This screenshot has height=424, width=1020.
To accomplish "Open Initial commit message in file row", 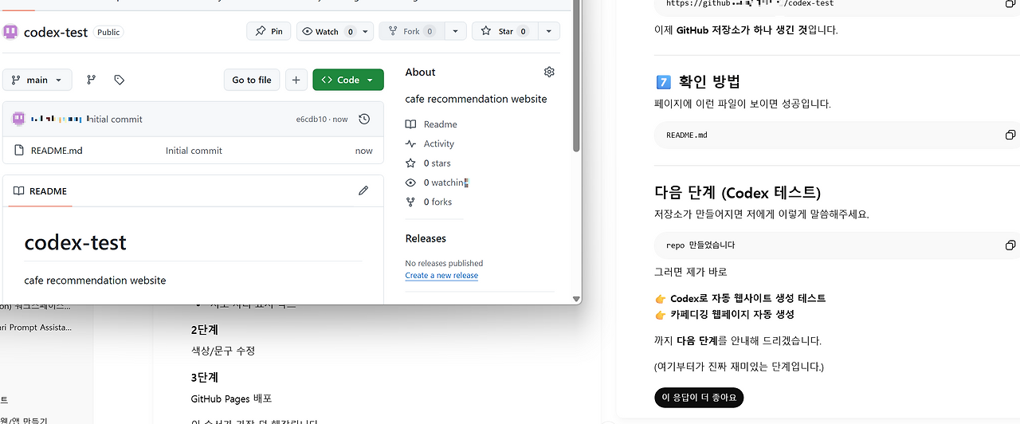I will tap(194, 151).
